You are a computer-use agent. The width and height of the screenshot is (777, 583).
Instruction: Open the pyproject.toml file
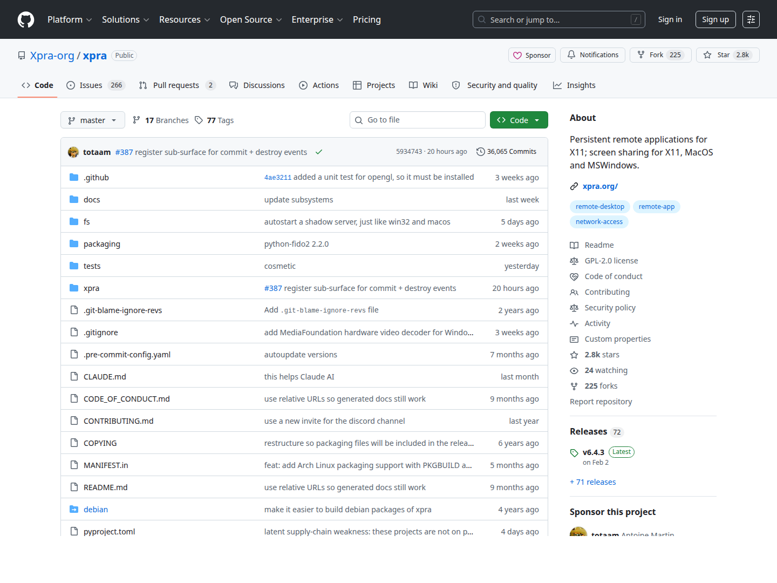(110, 532)
